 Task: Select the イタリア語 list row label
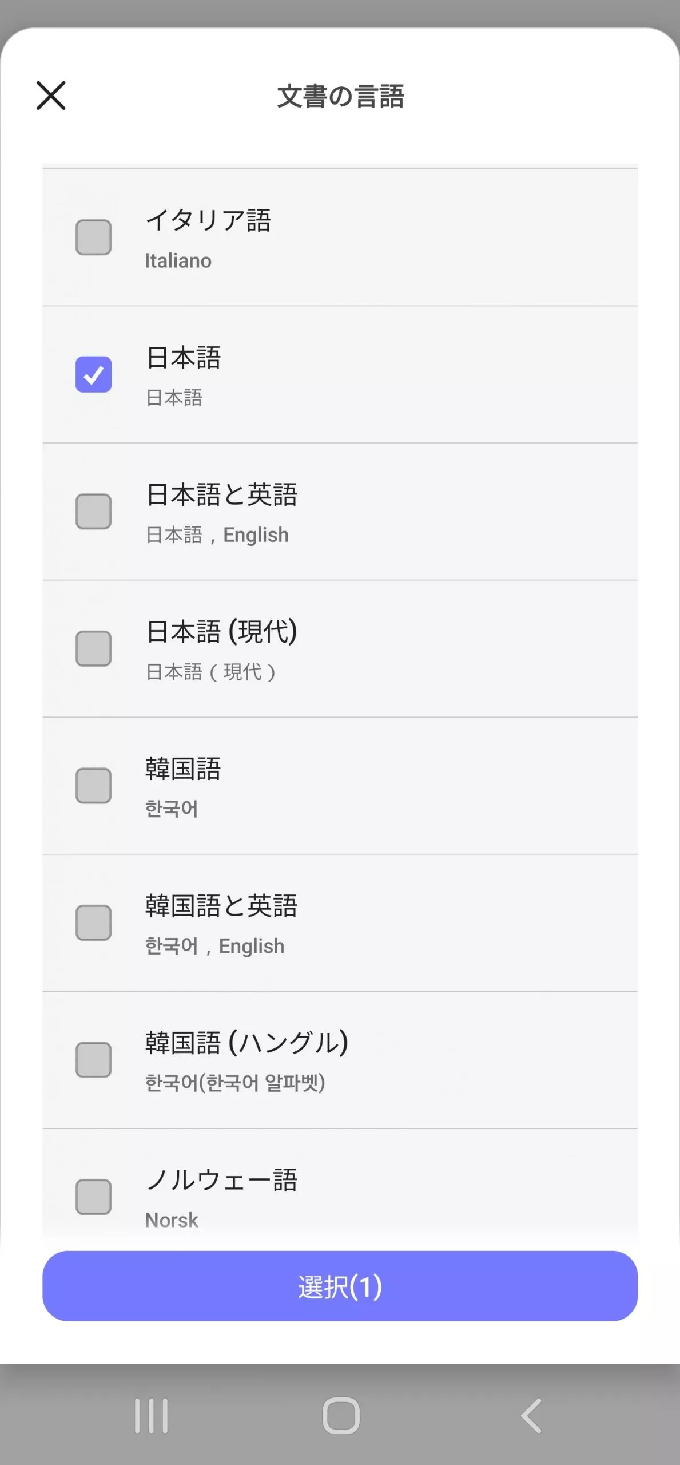tap(208, 221)
